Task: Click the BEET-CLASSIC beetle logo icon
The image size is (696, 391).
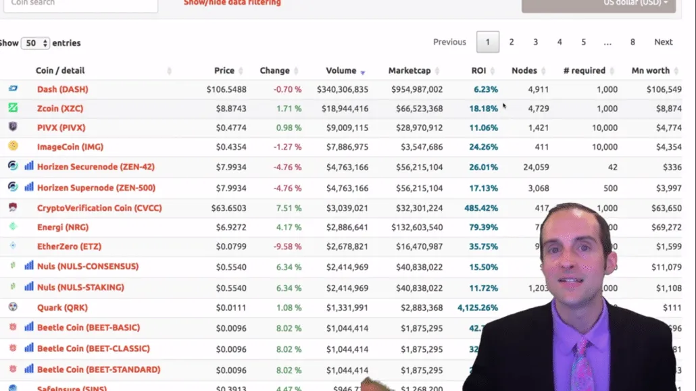Action: coord(13,348)
